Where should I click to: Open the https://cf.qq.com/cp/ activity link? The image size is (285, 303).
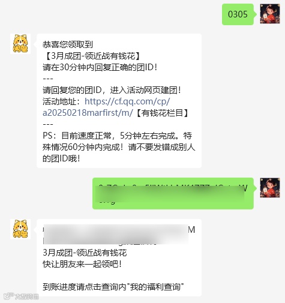coord(127,101)
